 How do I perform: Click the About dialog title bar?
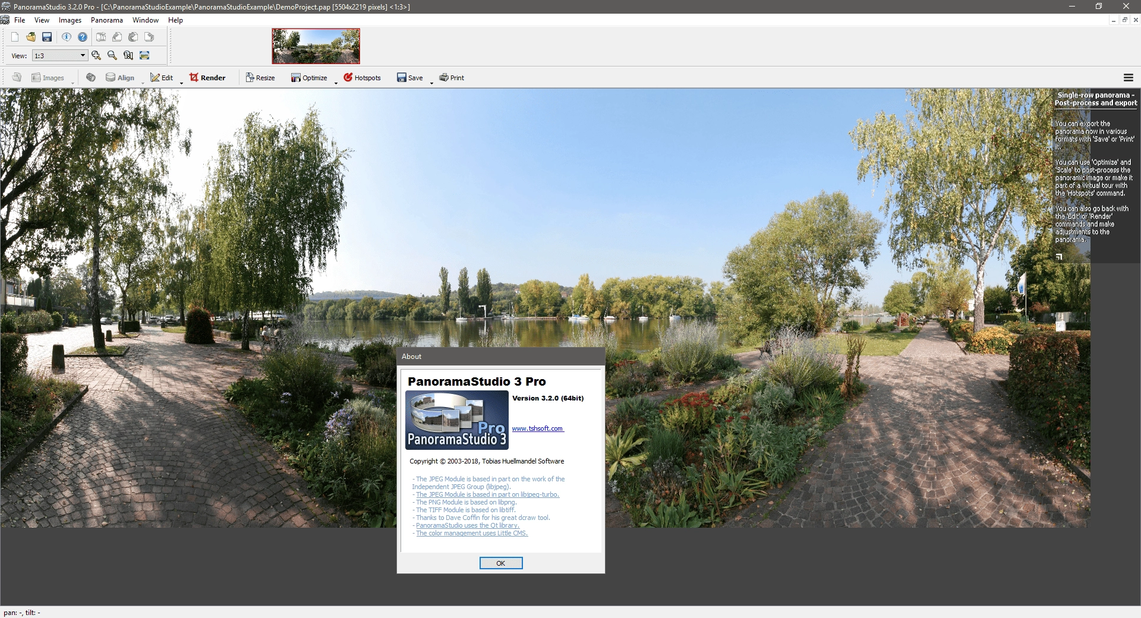click(x=501, y=357)
